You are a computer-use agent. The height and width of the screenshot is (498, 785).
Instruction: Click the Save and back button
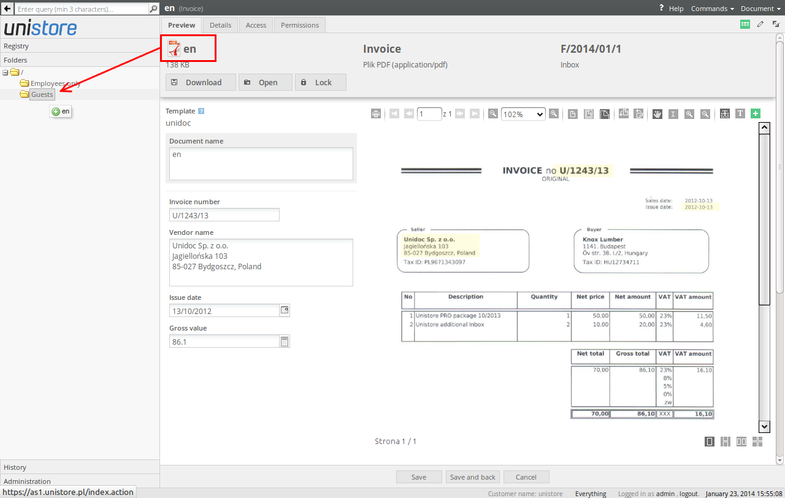[473, 477]
